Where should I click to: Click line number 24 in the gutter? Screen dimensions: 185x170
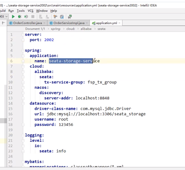10,156
